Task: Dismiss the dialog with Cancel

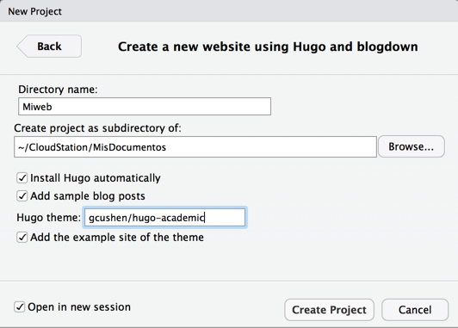Action: pyautogui.click(x=415, y=310)
